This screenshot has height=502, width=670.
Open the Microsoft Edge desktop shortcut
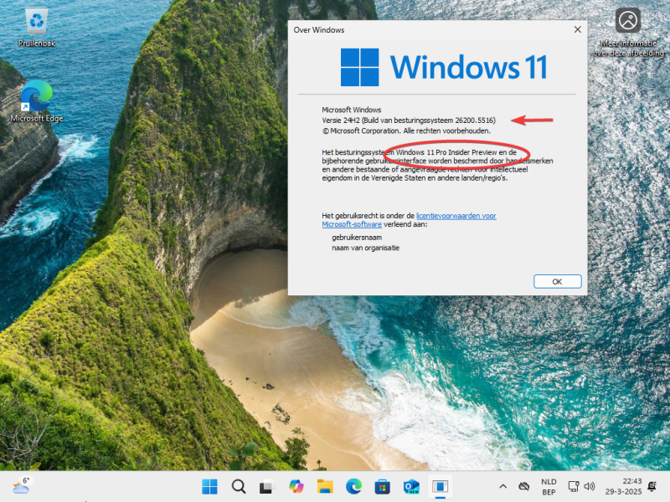point(37,101)
